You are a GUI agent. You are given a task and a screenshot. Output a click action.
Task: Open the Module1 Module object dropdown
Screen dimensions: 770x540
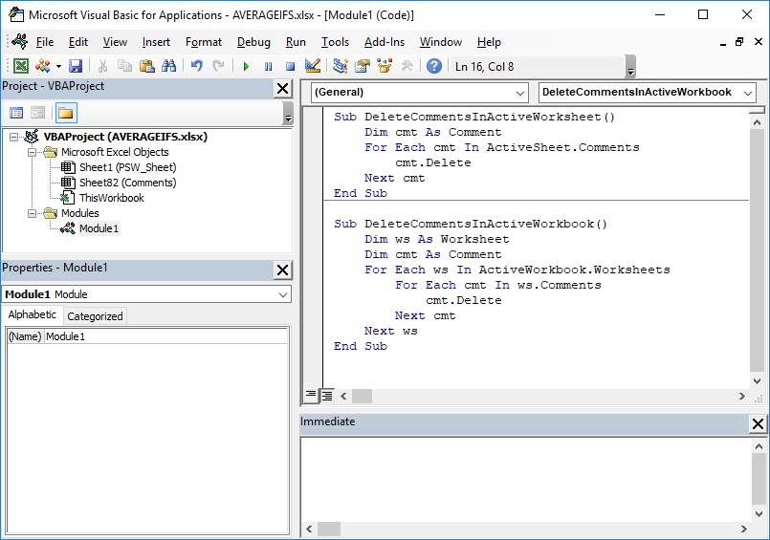coord(283,294)
